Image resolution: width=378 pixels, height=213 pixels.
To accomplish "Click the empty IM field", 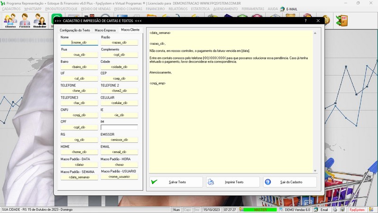I will coord(120,127).
